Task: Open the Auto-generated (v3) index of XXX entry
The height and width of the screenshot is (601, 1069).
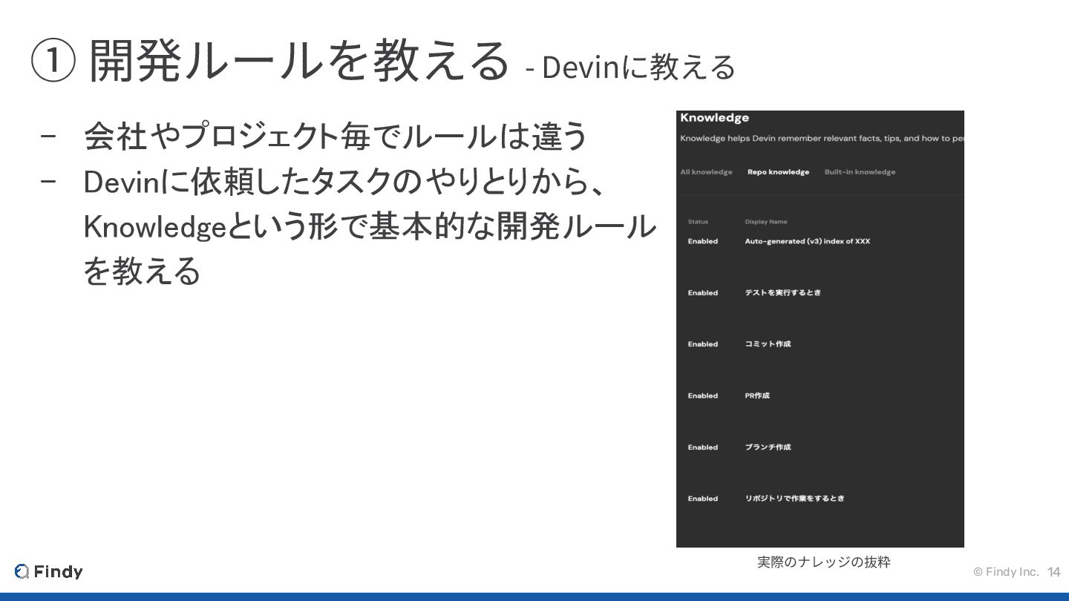Action: [807, 241]
